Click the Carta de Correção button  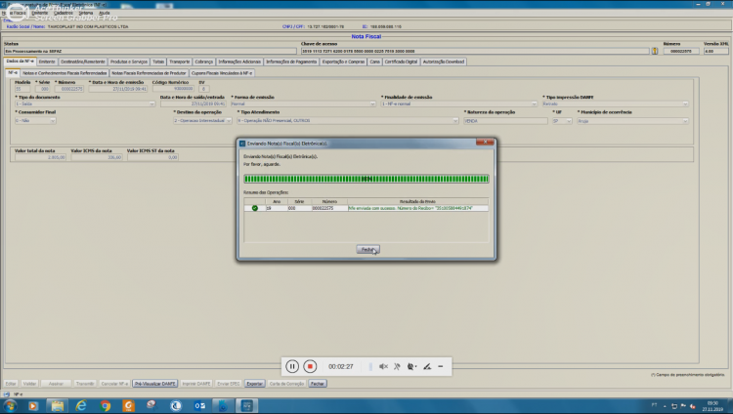pyautogui.click(x=286, y=384)
